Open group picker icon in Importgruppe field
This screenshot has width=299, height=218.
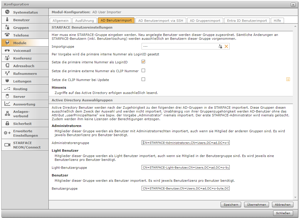pos(221,47)
